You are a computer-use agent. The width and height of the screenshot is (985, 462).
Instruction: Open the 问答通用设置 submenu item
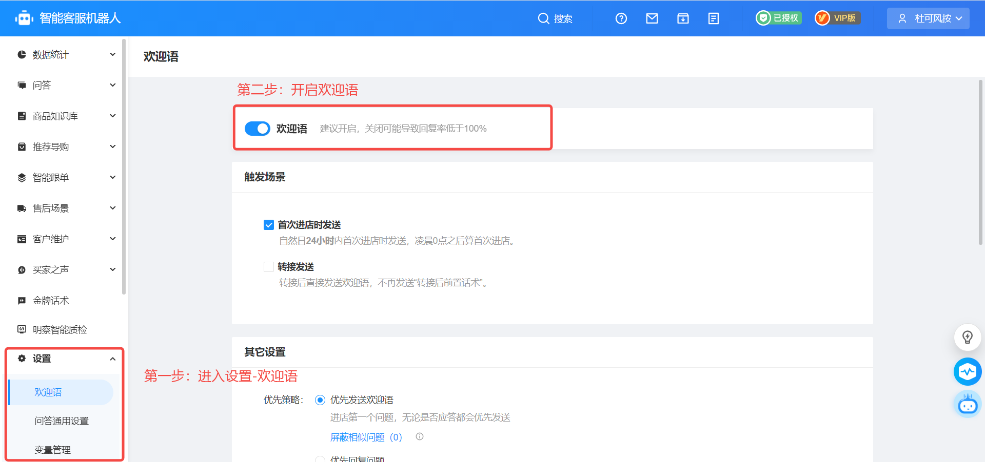[61, 421]
